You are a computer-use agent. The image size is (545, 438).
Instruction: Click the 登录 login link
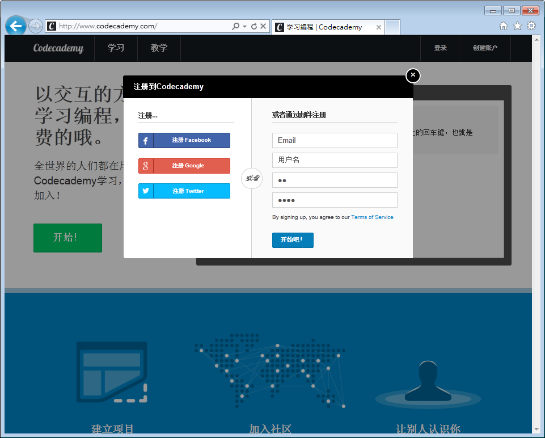(440, 48)
